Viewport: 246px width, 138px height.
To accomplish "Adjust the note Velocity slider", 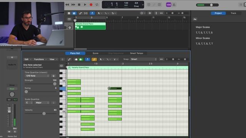I will point(44,113).
